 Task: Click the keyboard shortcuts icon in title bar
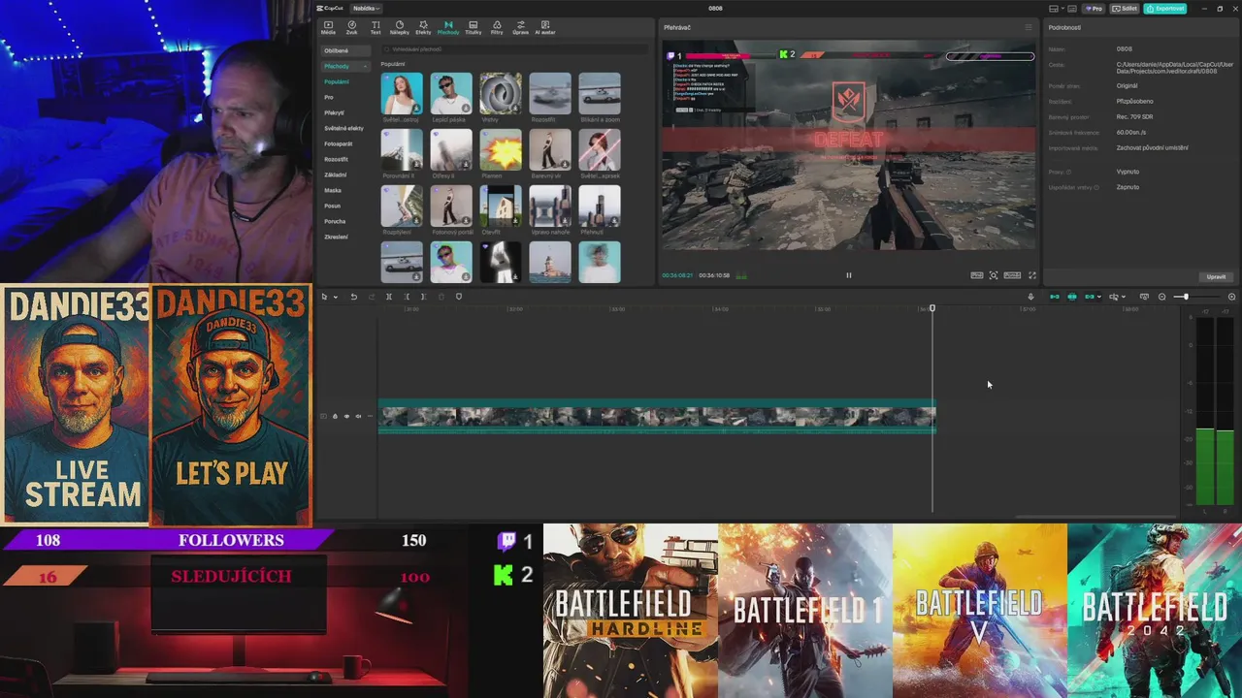(1072, 9)
